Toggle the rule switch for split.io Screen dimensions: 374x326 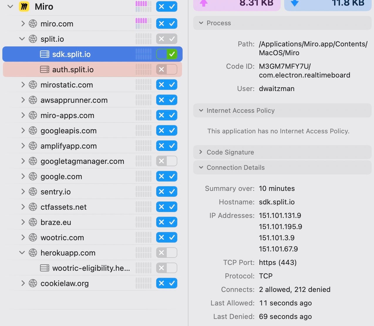tap(167, 39)
